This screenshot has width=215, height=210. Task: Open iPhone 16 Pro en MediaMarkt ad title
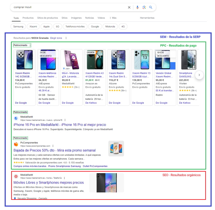60,125
